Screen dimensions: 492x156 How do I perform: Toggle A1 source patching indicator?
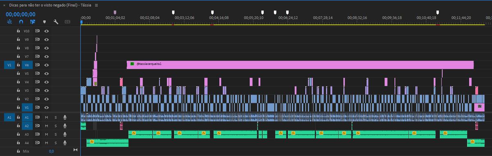[x=9, y=117]
